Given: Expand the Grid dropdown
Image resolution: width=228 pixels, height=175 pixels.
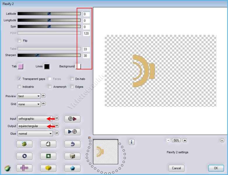Looking at the screenshot, I should click(x=29, y=104).
